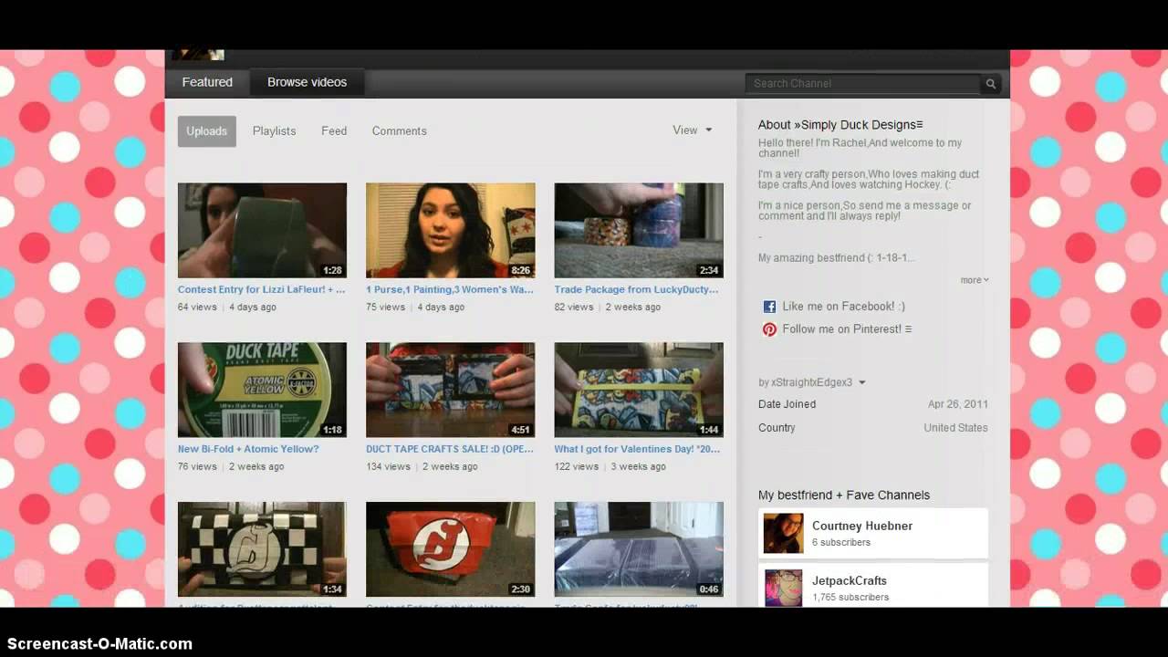
Task: Open the 1:44 yellow wallet thumbnail
Action: tap(639, 390)
